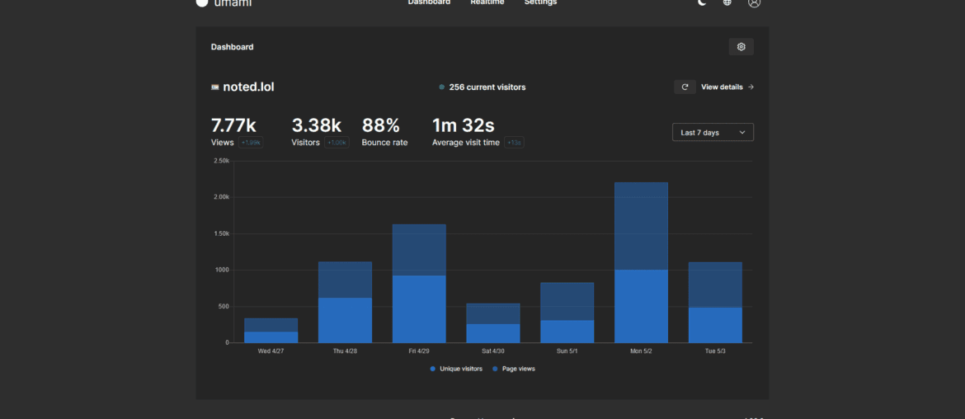Click the Sat 4/30 chart bar

(493, 323)
